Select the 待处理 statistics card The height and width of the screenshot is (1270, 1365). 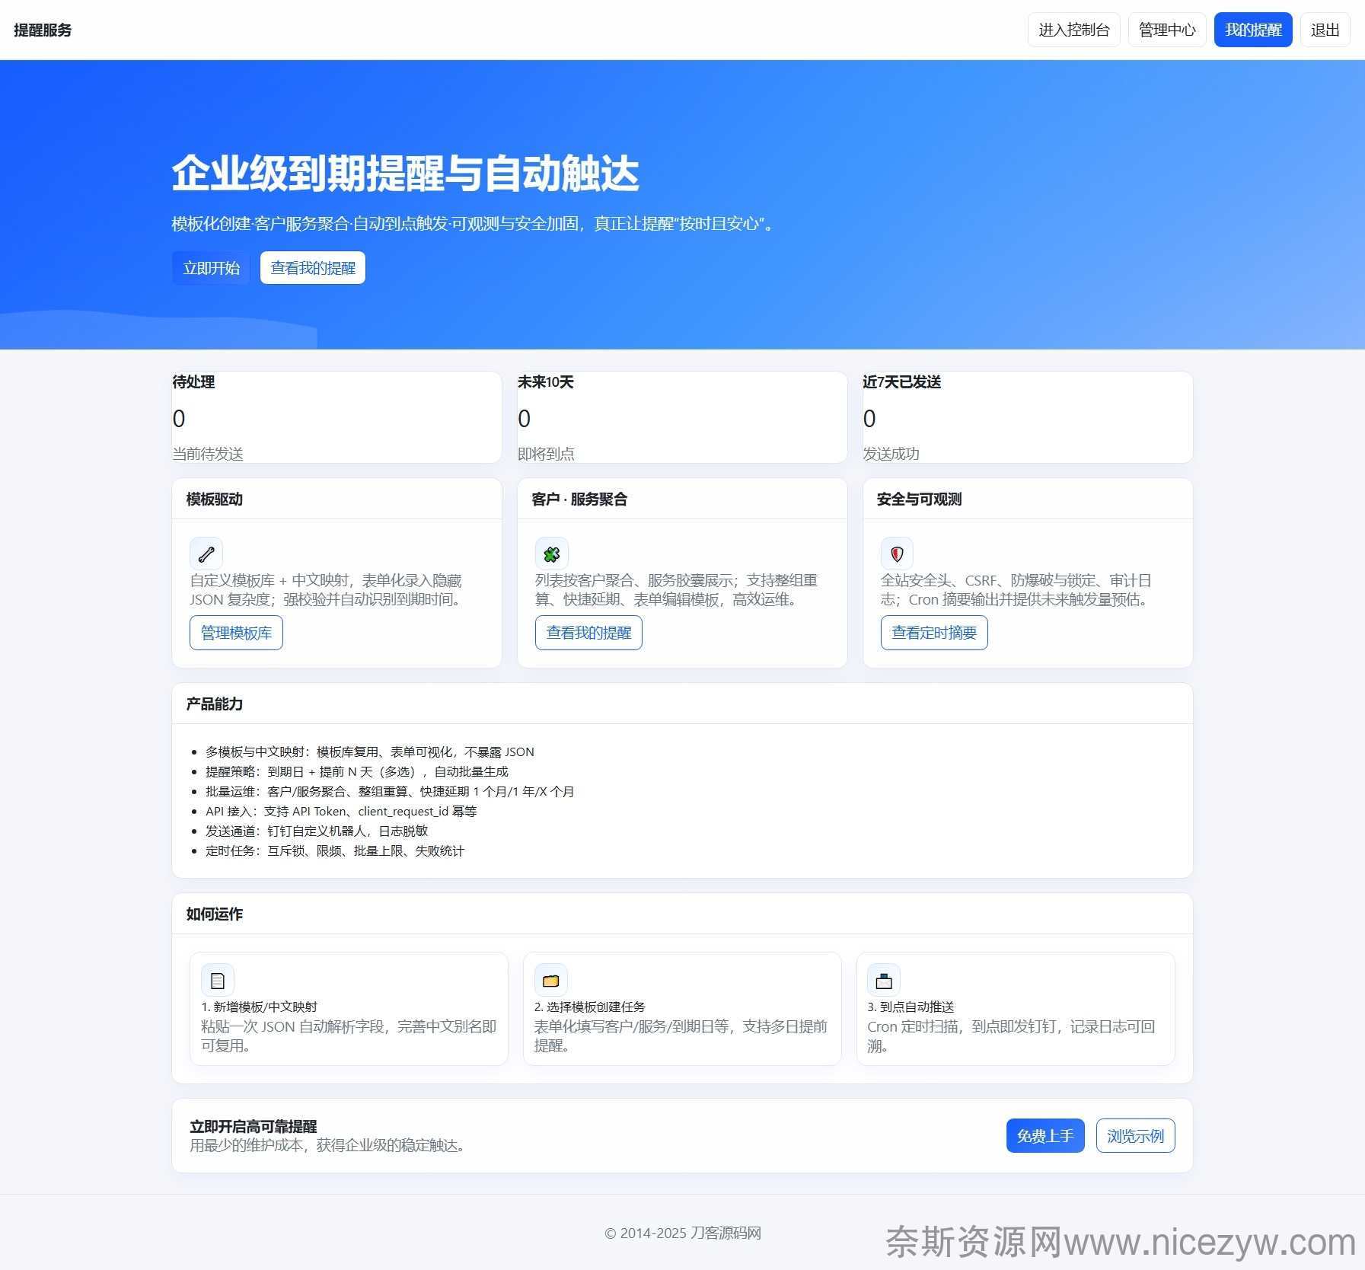tap(336, 417)
